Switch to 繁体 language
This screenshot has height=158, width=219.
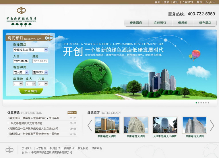199,2
